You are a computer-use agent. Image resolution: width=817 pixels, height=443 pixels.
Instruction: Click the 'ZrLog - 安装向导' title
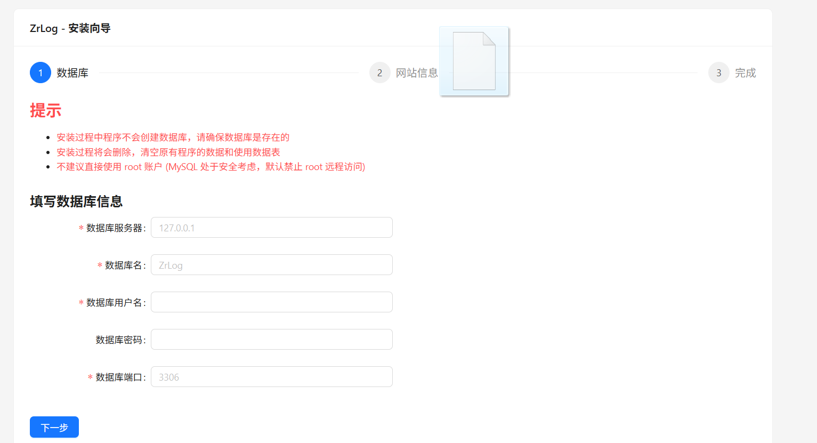coord(70,28)
